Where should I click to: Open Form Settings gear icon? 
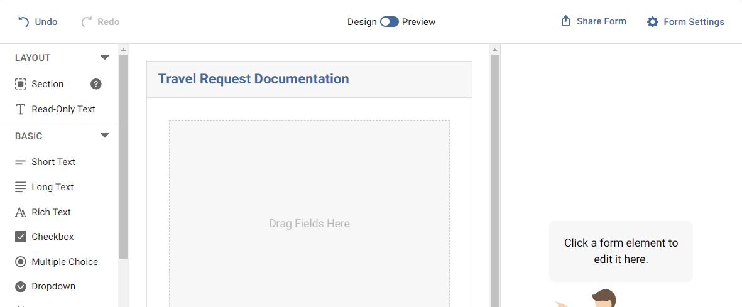(x=653, y=22)
